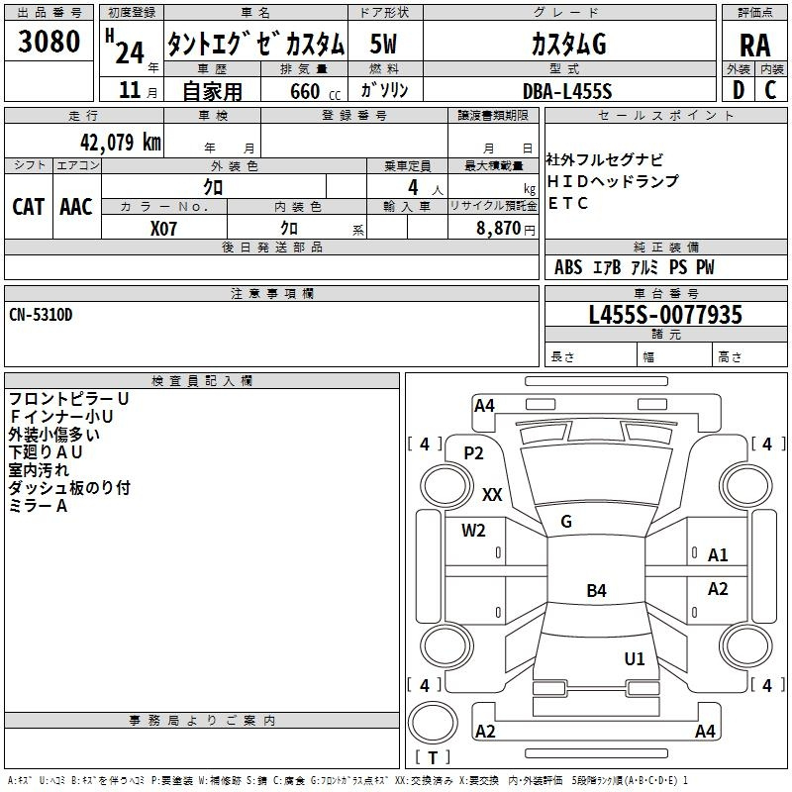Click vehicle history 自家用
Image resolution: width=792 pixels, height=792 pixels.
pos(212,91)
